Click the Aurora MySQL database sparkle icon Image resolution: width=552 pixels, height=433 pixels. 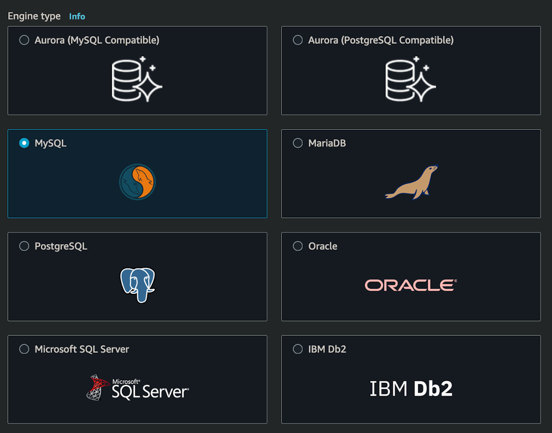click(137, 79)
